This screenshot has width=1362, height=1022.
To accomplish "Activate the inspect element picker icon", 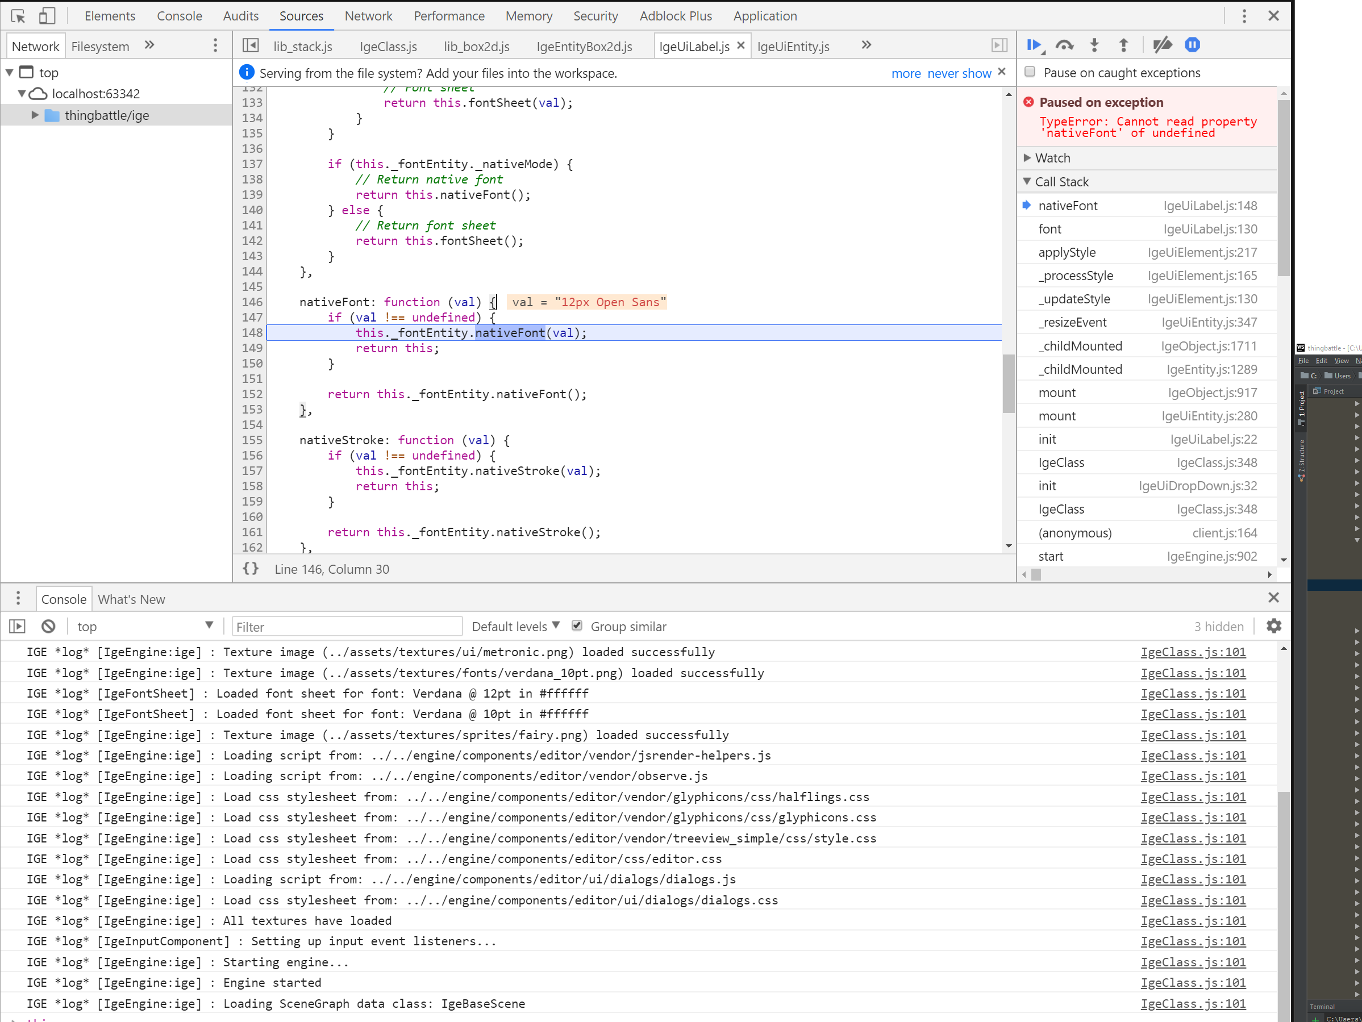I will (x=18, y=16).
